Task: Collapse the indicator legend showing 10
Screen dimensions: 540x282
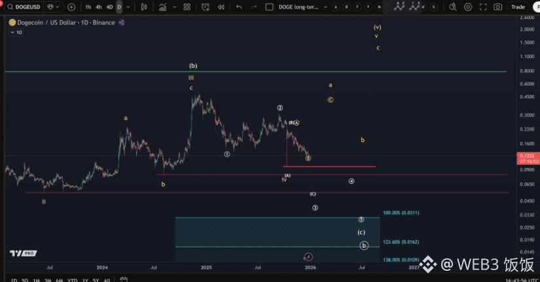Action: click(x=12, y=32)
